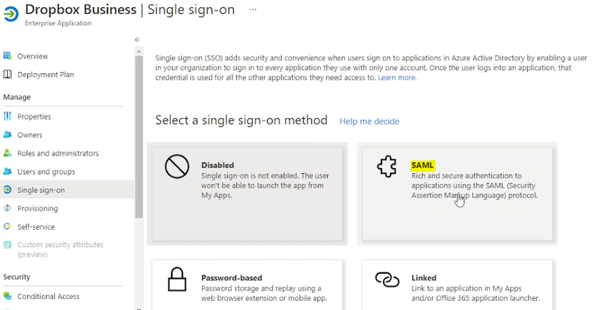Screen dimensions: 594x310
Task: Click the Deployment Plan book icon
Action: point(8,75)
